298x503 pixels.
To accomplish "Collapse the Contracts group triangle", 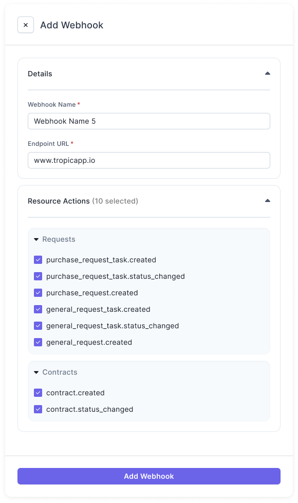I will click(x=36, y=372).
